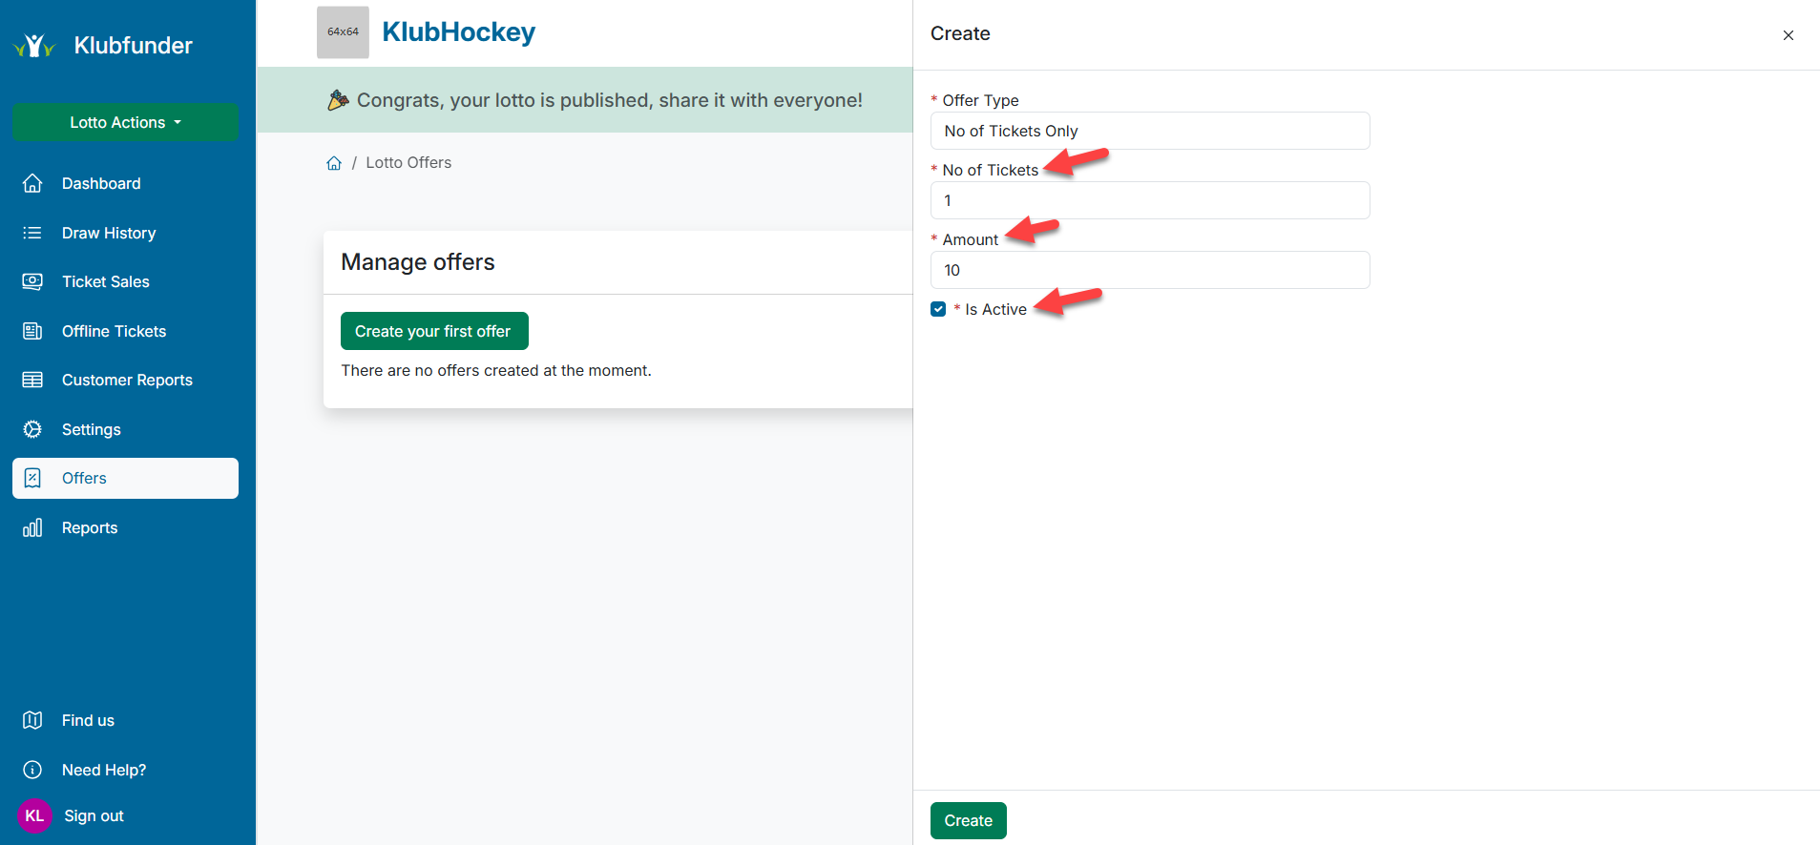Click the Reports bar chart icon
The width and height of the screenshot is (1820, 845).
tap(32, 527)
